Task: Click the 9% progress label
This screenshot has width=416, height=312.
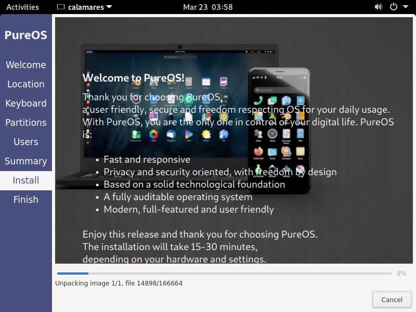Action: click(401, 274)
